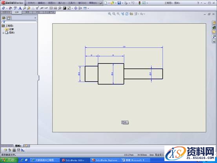Click the first CommandManager tab

pos(6,12)
